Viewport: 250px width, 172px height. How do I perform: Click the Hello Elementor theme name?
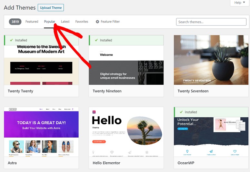pos(106,163)
